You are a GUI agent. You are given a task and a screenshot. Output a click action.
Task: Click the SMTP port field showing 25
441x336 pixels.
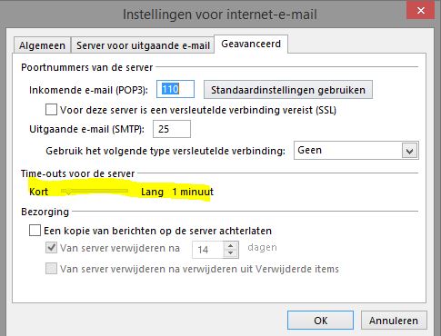[x=172, y=129]
